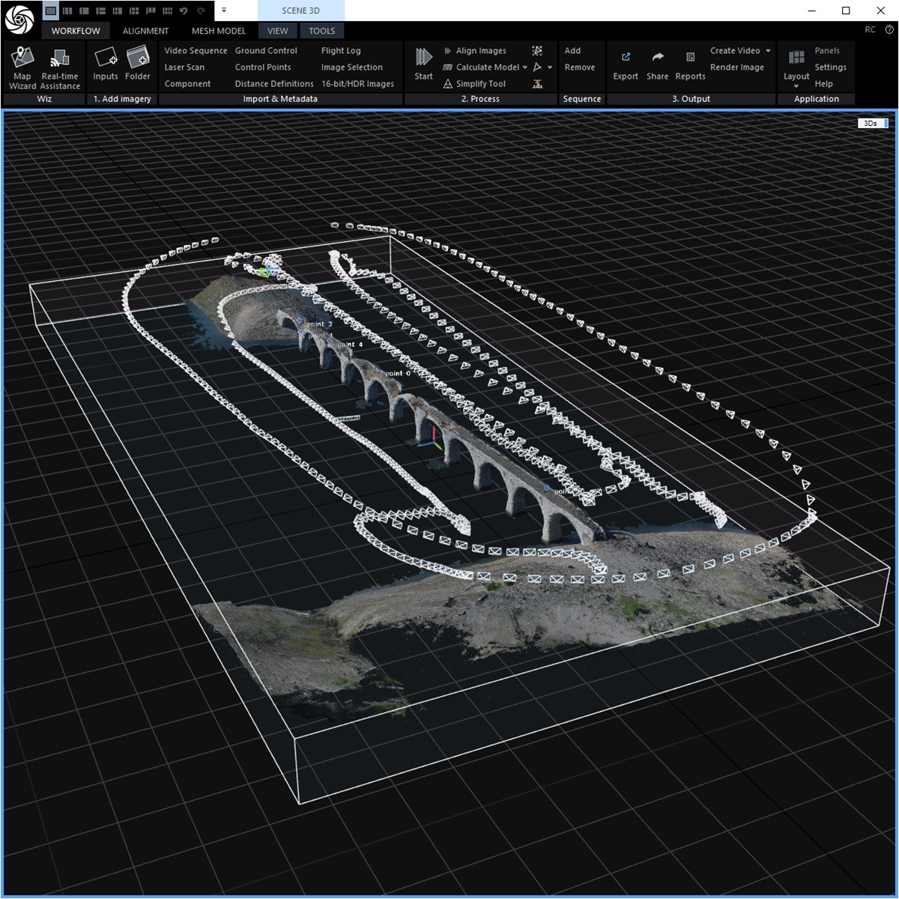This screenshot has height=899, width=899.
Task: Switch to the ALIGNMENT tab
Action: click(x=145, y=31)
